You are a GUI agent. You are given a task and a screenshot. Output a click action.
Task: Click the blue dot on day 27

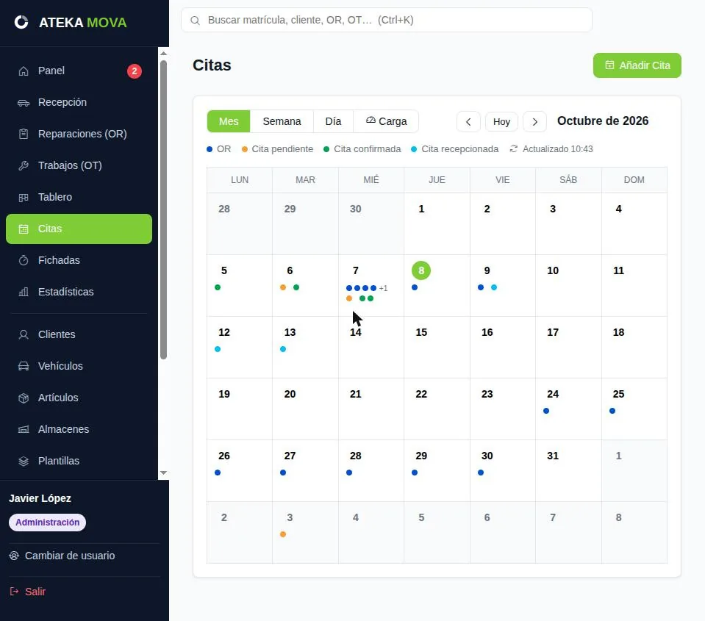[x=283, y=473]
